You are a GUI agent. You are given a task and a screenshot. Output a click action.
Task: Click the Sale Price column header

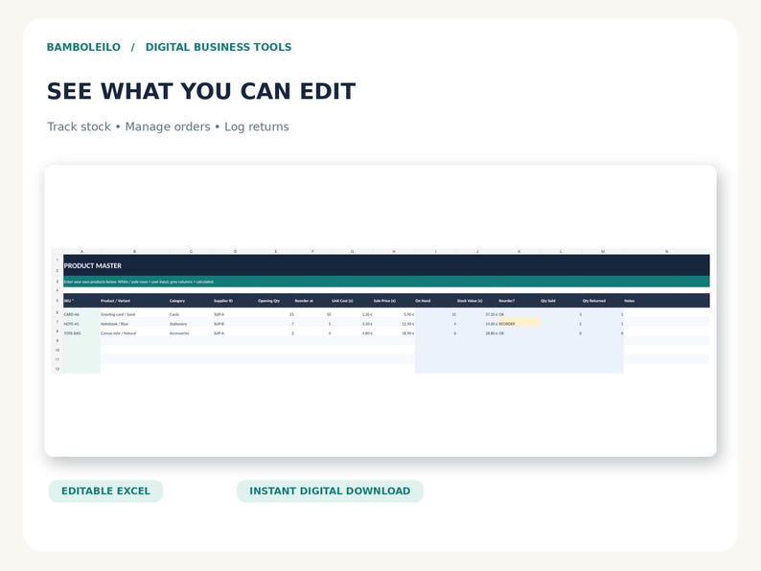(394, 301)
